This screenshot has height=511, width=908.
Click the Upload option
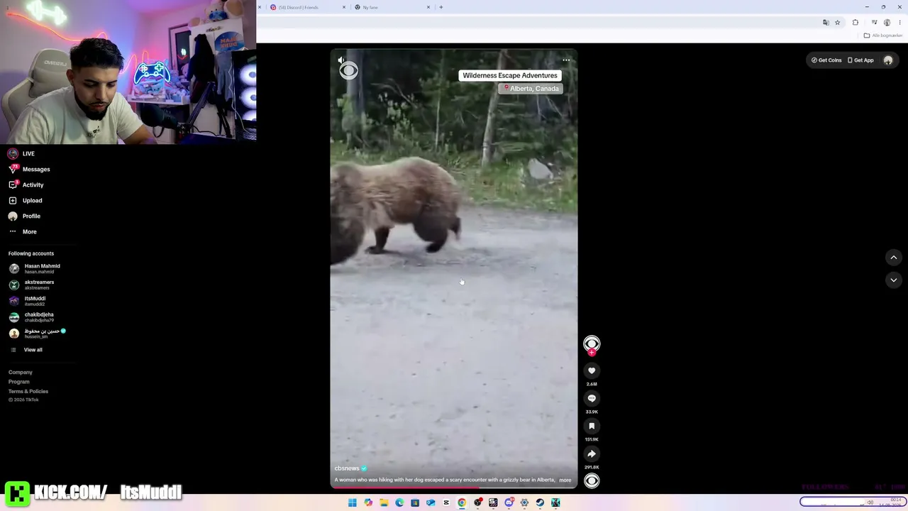(26, 200)
